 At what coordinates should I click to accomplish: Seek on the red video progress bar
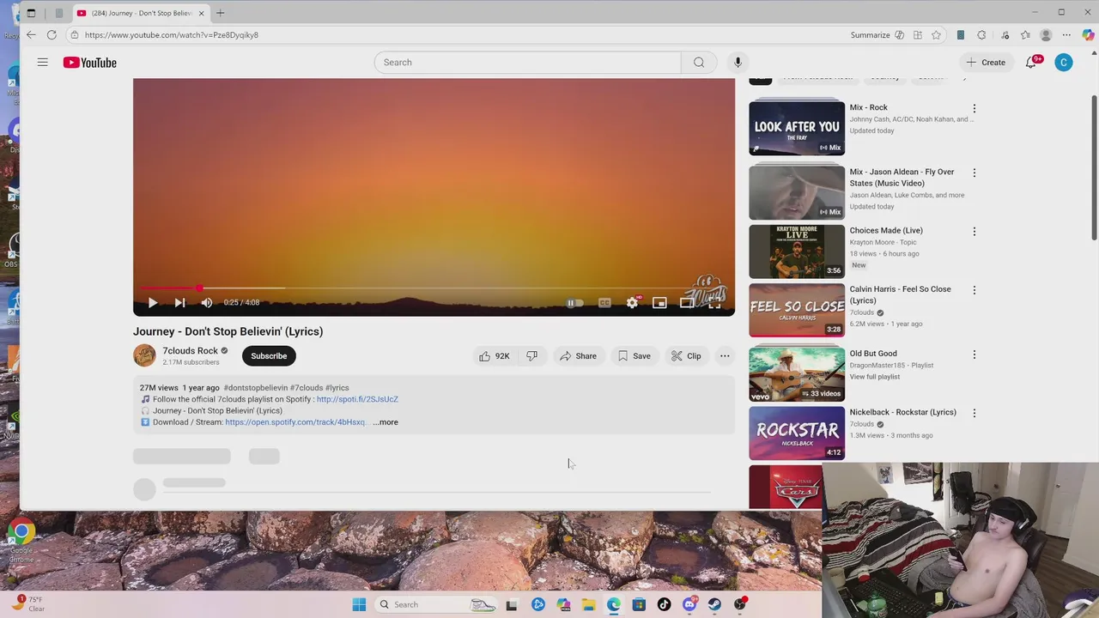click(x=434, y=288)
